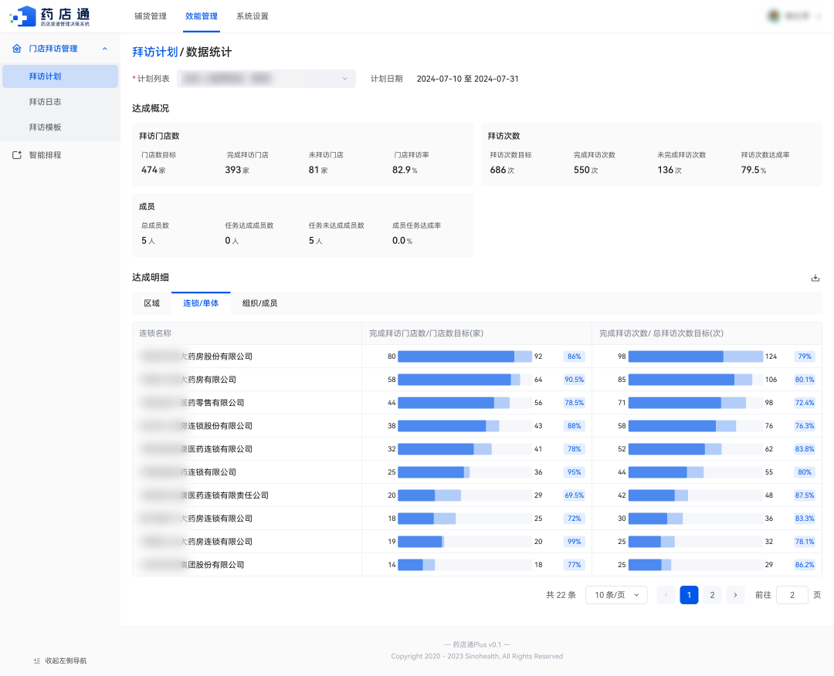Open 拜访日志 in the sidebar

[x=45, y=102]
